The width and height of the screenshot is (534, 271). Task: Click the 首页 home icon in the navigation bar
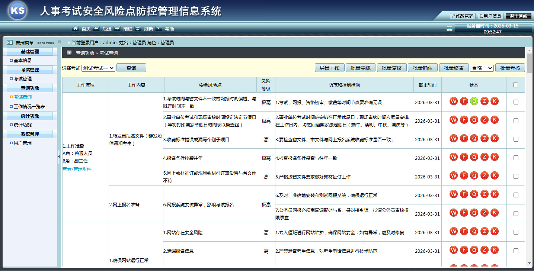click(x=76, y=29)
